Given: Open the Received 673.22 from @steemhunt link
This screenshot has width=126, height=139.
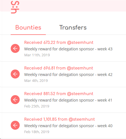Looking at the screenshot, I should pos(59,42).
